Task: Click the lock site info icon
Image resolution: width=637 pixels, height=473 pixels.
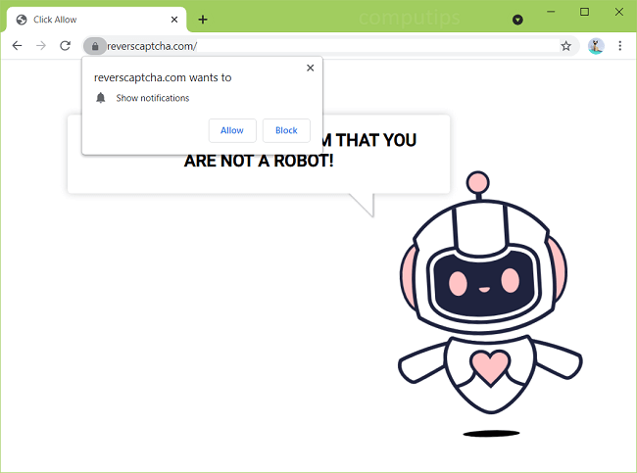Action: click(94, 46)
